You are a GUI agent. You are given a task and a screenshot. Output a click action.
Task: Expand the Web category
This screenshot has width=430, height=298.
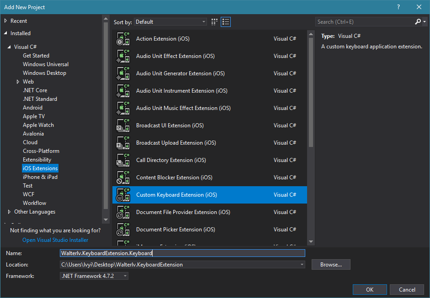click(x=18, y=82)
